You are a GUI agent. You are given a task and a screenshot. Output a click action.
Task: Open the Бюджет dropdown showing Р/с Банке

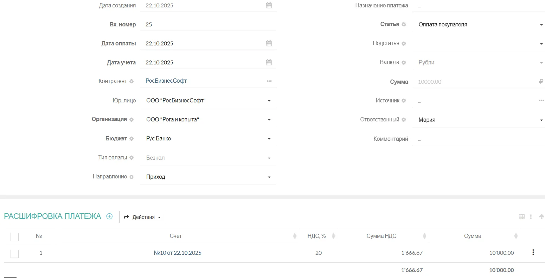(269, 139)
